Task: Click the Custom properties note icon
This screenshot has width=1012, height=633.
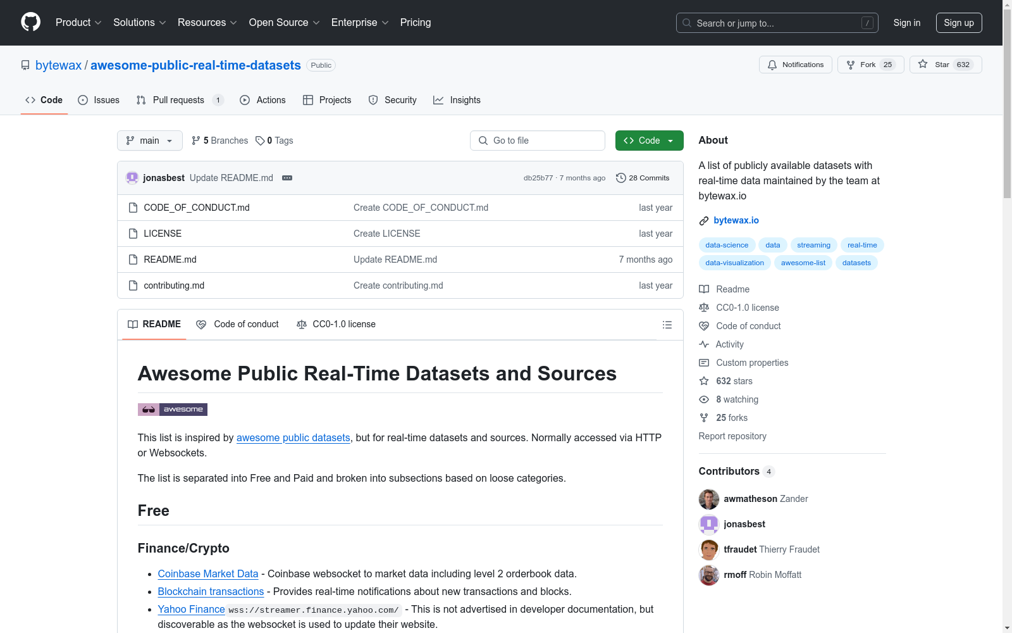Action: click(704, 363)
